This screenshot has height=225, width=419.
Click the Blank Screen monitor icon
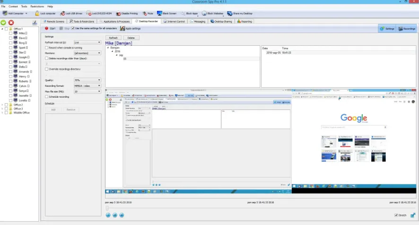tap(159, 13)
